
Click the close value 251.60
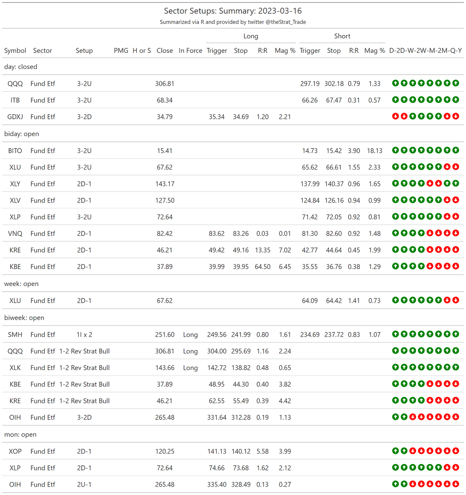click(x=165, y=335)
